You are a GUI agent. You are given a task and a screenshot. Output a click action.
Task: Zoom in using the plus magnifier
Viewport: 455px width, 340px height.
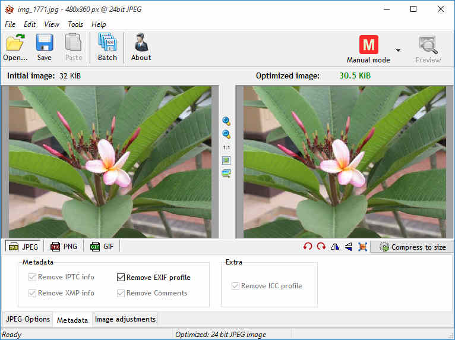coord(226,121)
